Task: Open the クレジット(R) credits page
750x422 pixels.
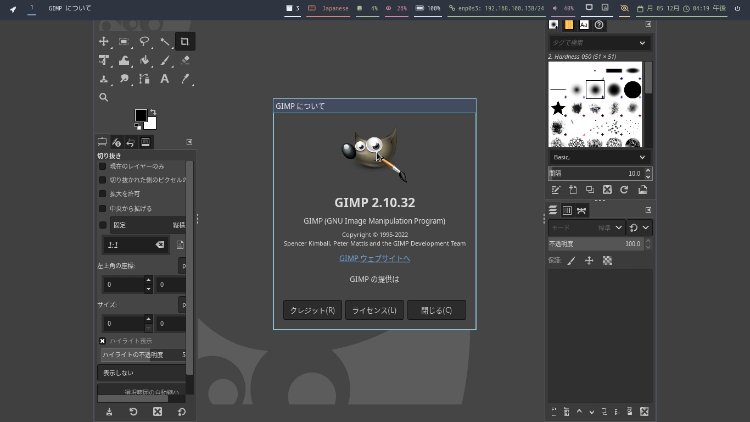Action: pyautogui.click(x=312, y=310)
